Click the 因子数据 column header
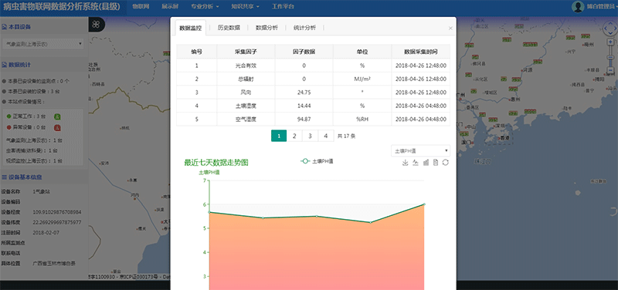 coord(304,52)
